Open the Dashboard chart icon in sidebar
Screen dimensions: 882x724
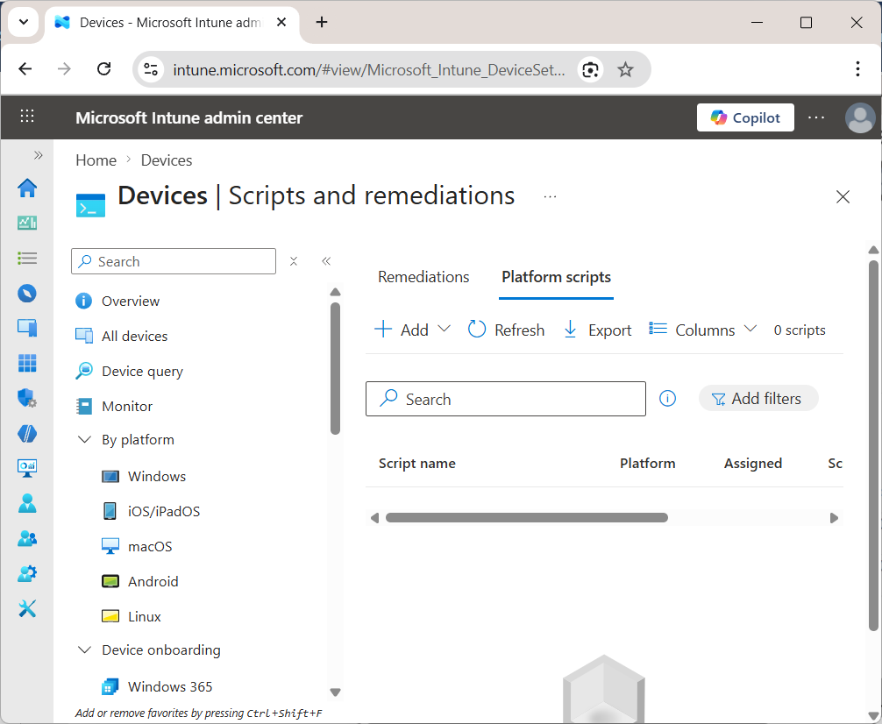pyautogui.click(x=27, y=223)
